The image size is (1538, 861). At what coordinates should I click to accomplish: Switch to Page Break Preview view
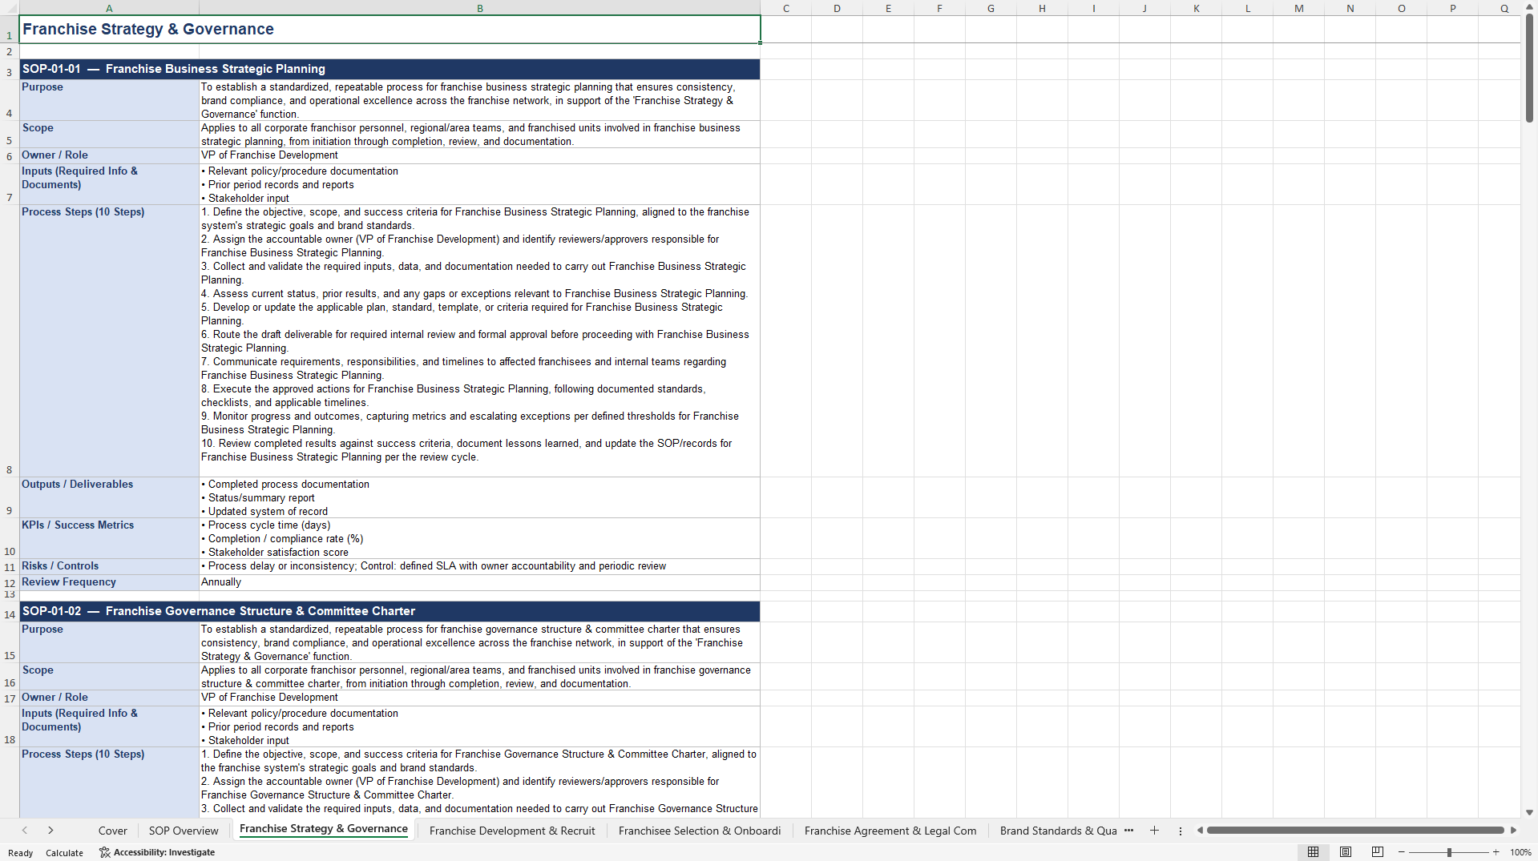(x=1378, y=852)
